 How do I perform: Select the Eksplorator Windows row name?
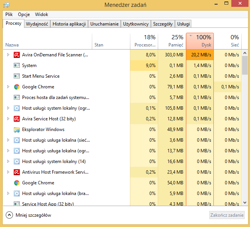[x=43, y=129]
